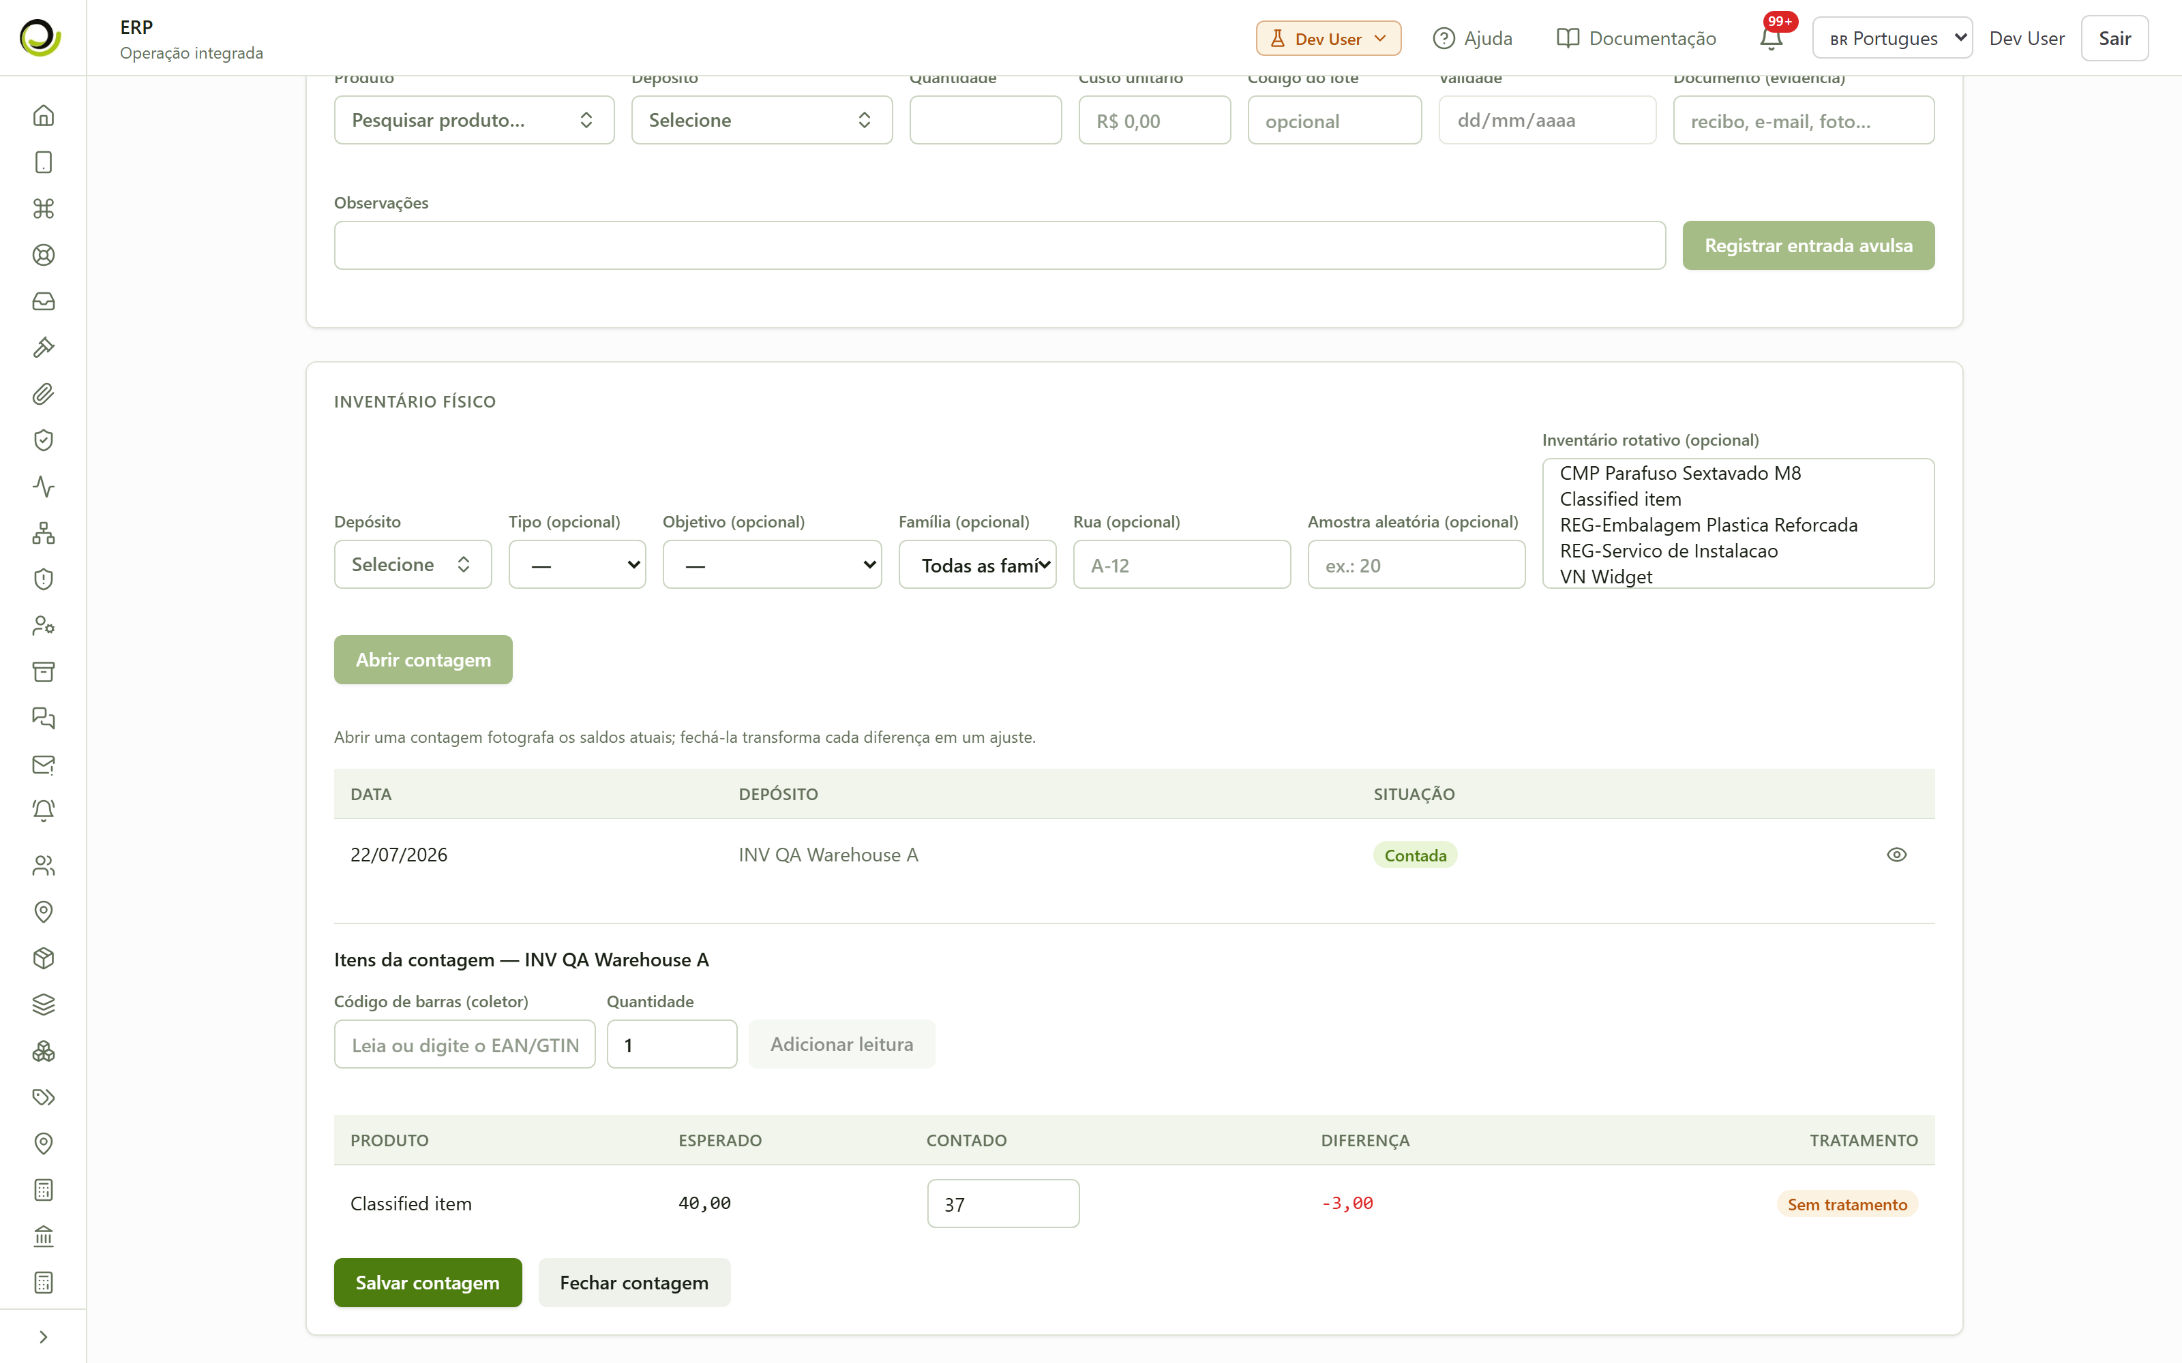Open the network hierarchy sidebar icon
Screen dimensions: 2182x1363
coord(43,533)
